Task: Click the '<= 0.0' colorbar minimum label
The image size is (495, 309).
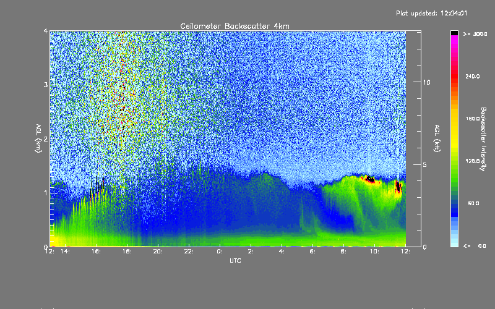Action: (x=475, y=246)
